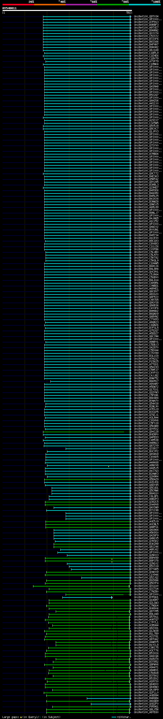
Task: Click the UniRef100_P95961 label
Action: point(146,707)
